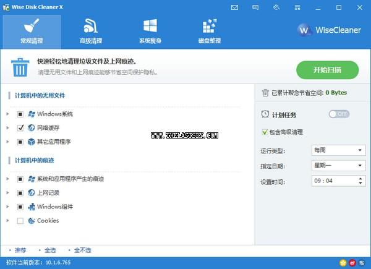Toggle the 其它应用程序 checkbox
The image size is (371, 269).
point(20,142)
